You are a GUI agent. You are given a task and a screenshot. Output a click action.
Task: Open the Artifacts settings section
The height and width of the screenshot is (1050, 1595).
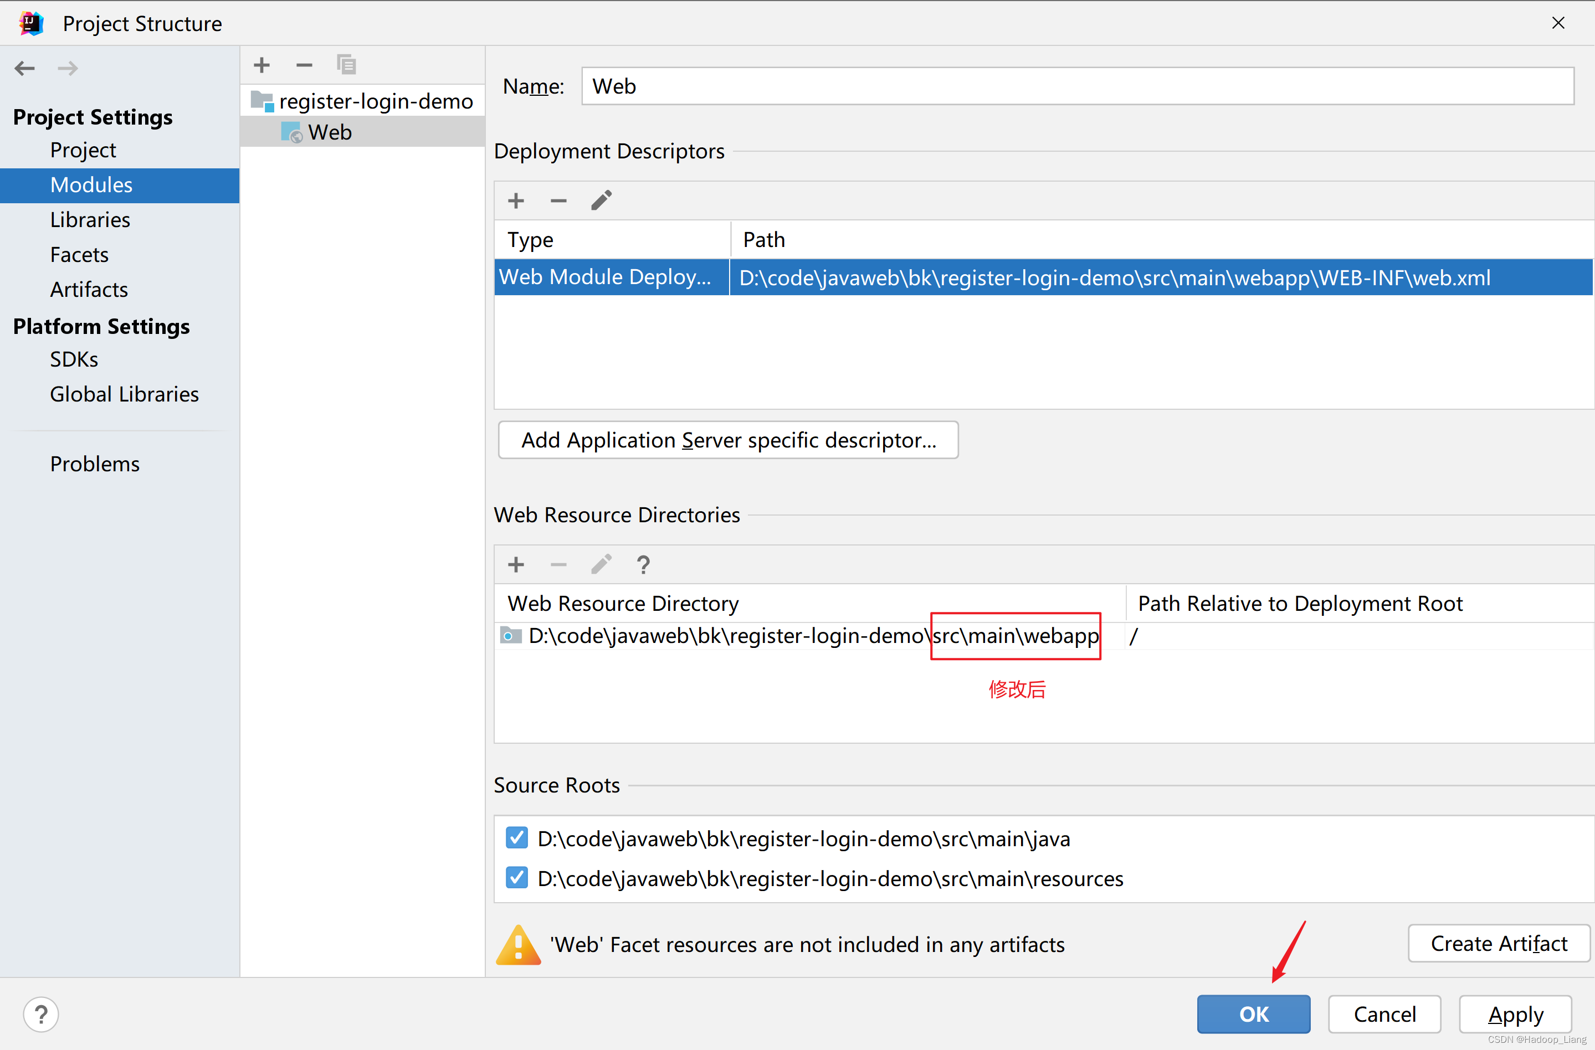pyautogui.click(x=89, y=290)
